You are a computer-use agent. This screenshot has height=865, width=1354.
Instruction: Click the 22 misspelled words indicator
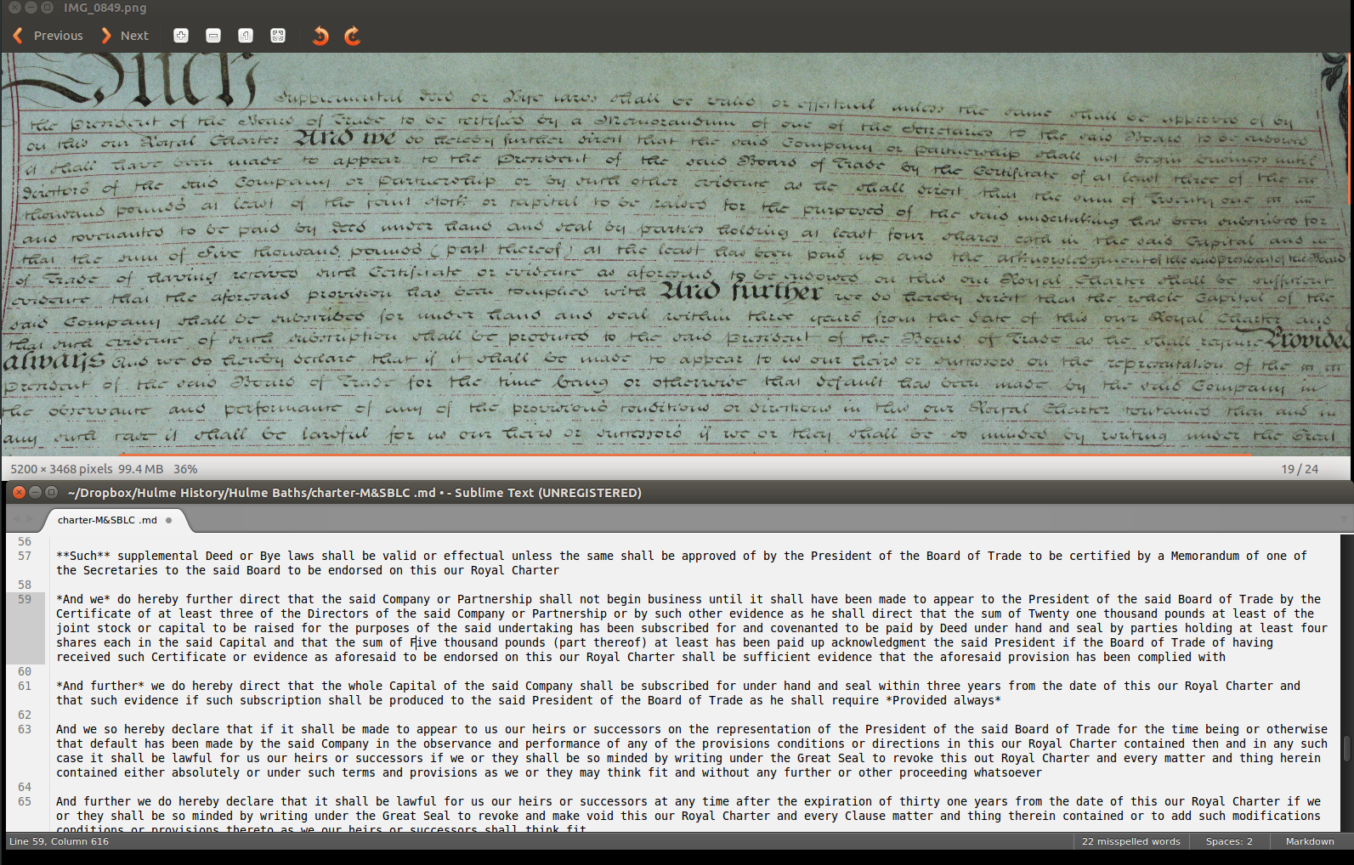click(x=1130, y=842)
